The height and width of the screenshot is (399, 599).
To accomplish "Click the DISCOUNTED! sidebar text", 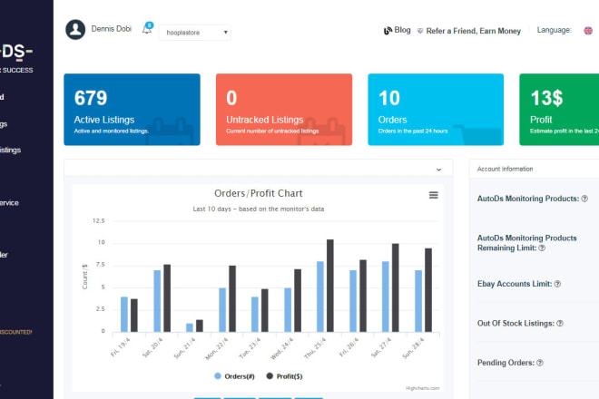I will [16, 332].
